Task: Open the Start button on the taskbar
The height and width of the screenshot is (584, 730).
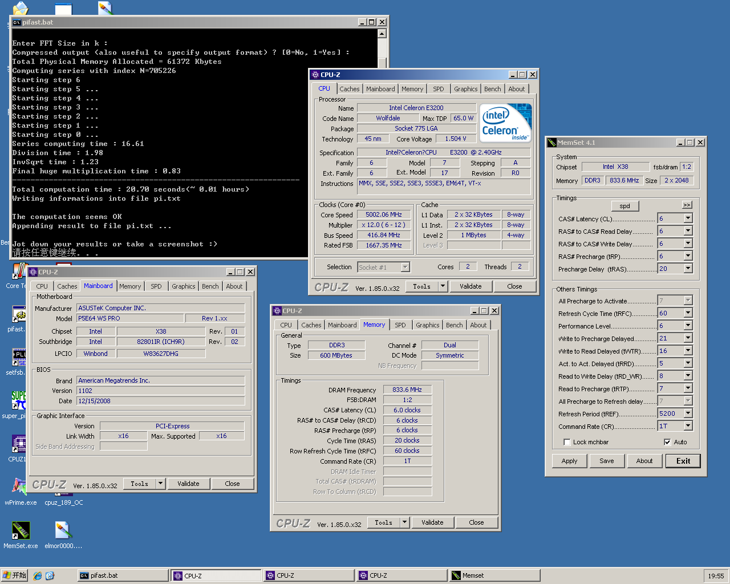Action: point(15,575)
